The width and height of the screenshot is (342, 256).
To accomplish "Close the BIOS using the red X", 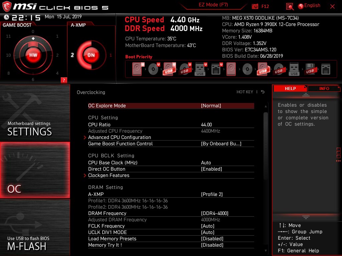I will [332, 7].
